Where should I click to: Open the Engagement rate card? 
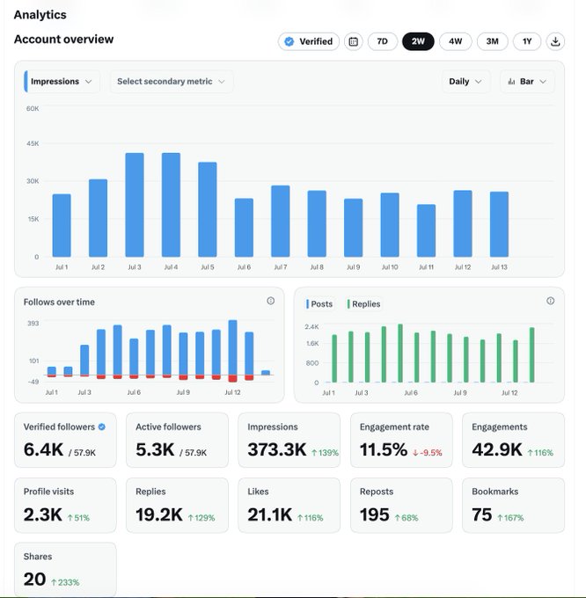pyautogui.click(x=401, y=440)
